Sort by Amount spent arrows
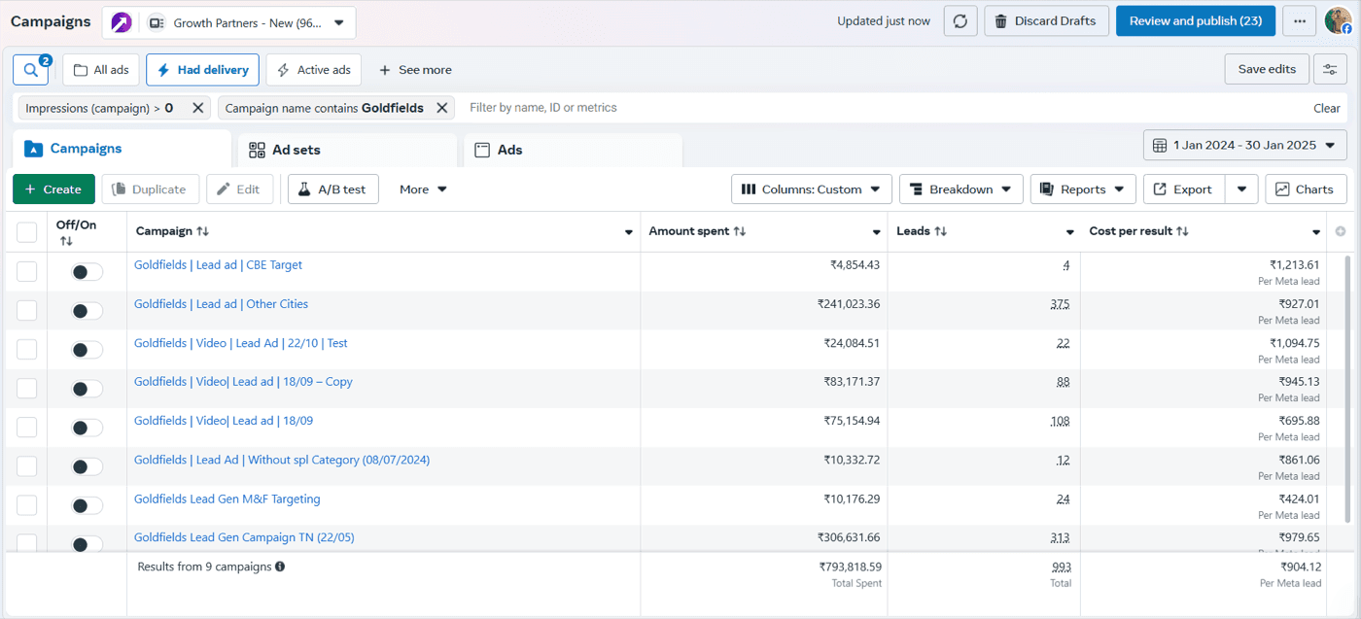The width and height of the screenshot is (1361, 619). coord(740,231)
